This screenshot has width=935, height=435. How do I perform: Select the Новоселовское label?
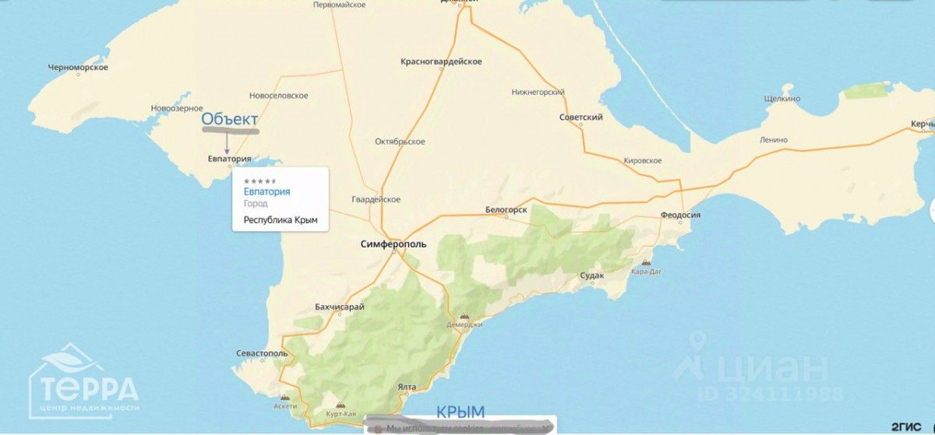(x=278, y=96)
